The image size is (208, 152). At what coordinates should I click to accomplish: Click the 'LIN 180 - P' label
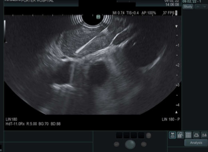(x=171, y=119)
